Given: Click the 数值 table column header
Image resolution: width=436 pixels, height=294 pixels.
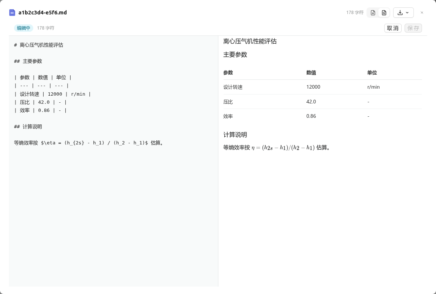Looking at the screenshot, I should click(x=311, y=73).
